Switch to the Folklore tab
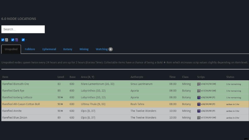The height and width of the screenshot is (140, 249). [x=30, y=49]
